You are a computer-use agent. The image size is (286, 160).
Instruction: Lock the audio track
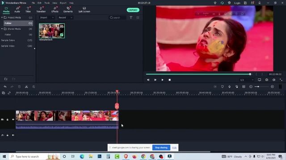coord(8,135)
